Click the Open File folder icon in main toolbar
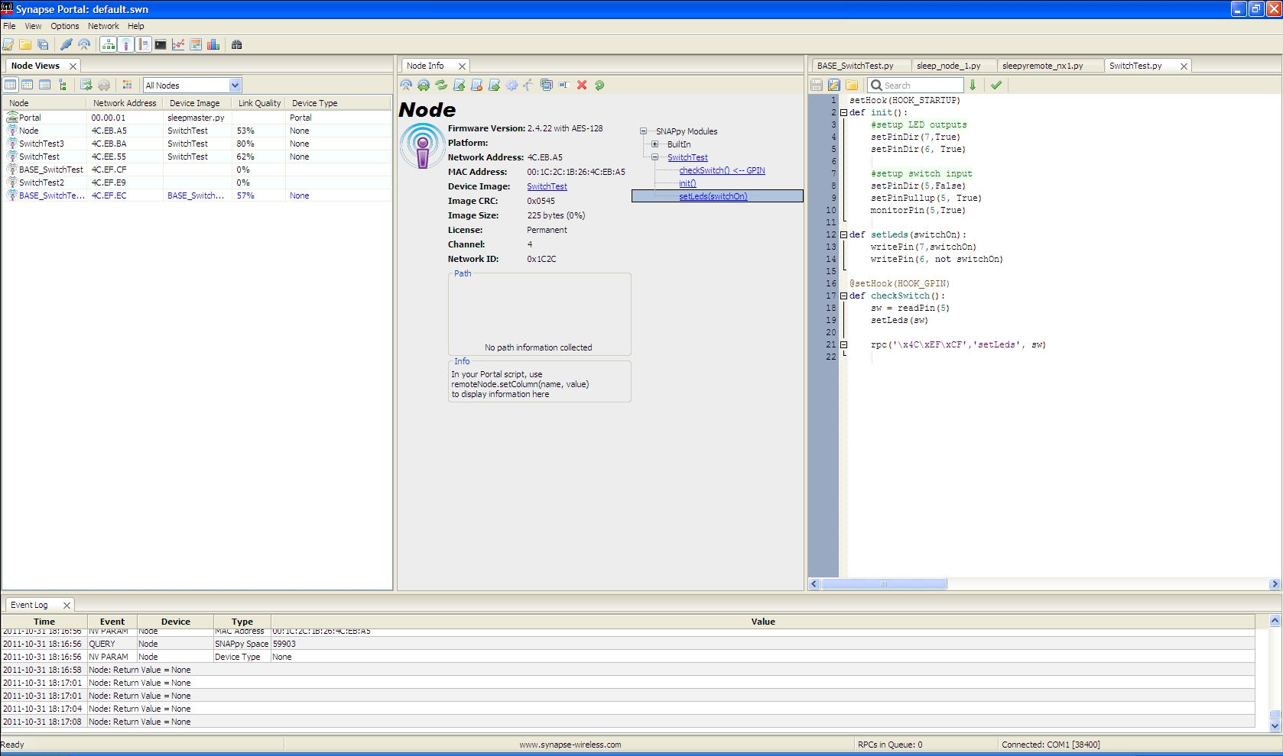Screen dimensions: 1283x756 [x=25, y=44]
